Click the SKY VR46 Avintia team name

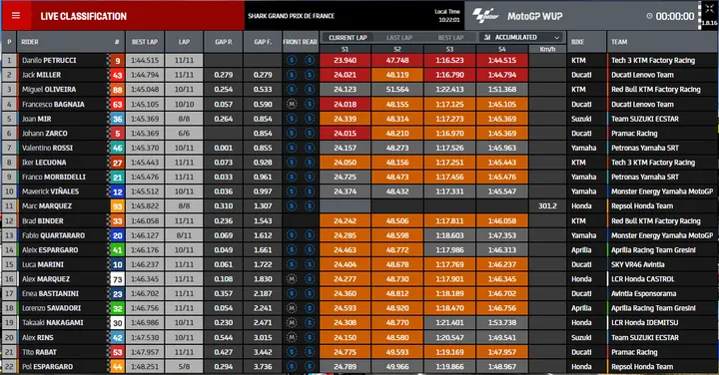(x=638, y=264)
